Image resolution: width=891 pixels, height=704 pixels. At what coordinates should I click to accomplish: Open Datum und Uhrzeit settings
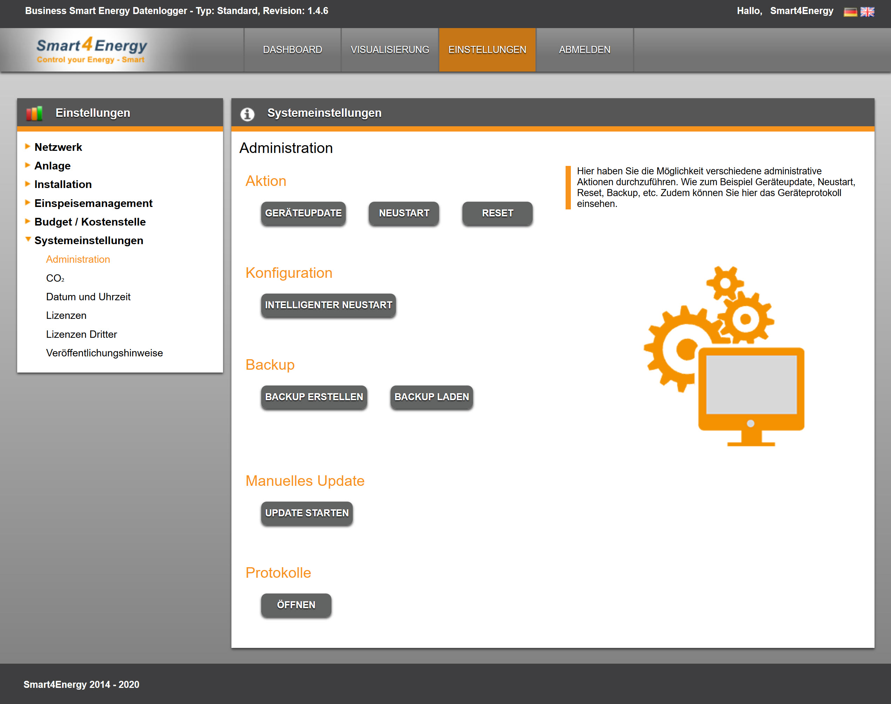(x=88, y=297)
